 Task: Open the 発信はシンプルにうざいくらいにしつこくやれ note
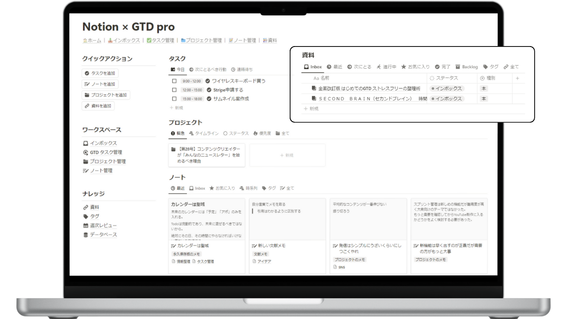pyautogui.click(x=368, y=236)
